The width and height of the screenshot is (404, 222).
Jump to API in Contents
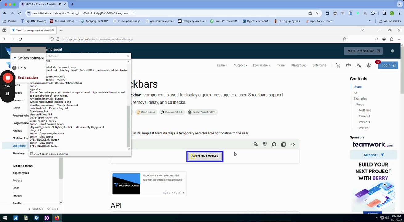(356, 92)
